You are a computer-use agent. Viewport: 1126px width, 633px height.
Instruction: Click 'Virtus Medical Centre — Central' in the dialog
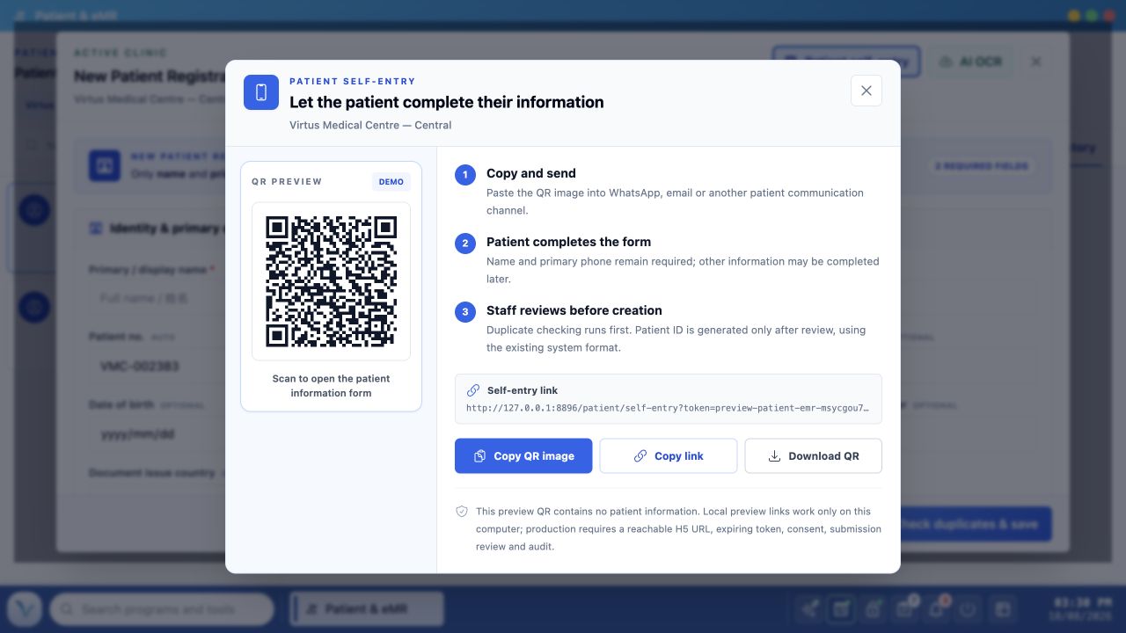click(370, 125)
